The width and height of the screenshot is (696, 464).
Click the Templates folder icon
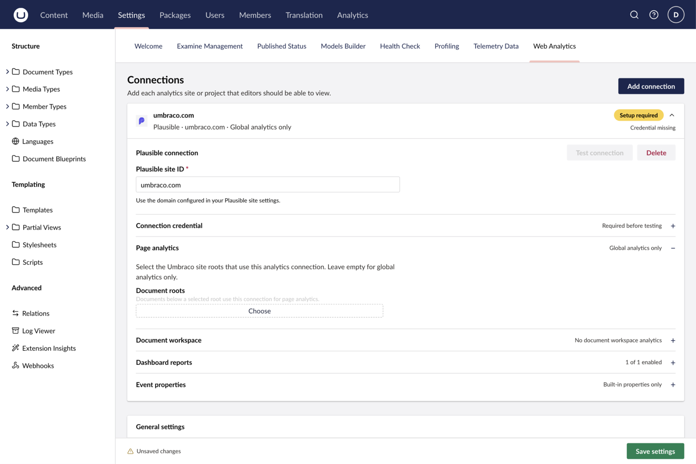(16, 210)
